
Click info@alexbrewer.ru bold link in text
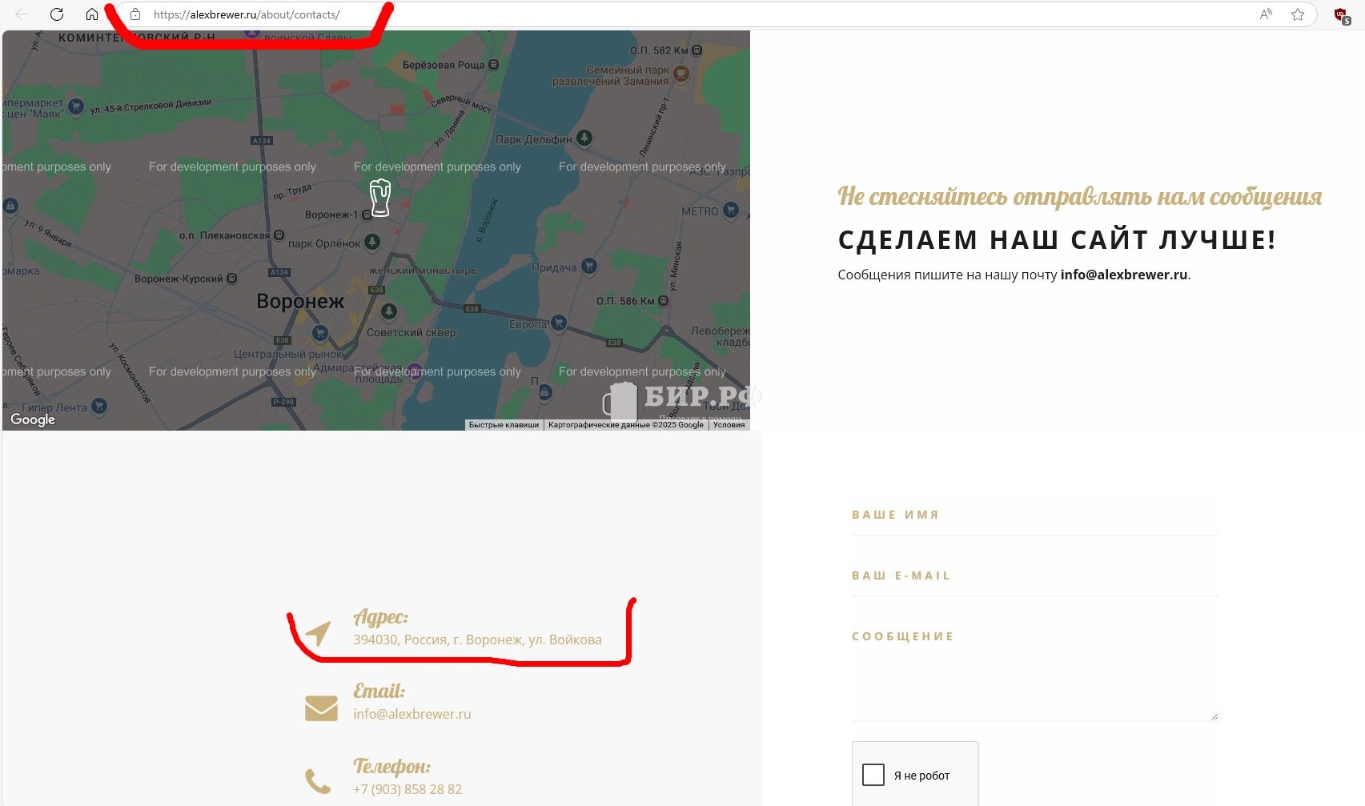point(1124,275)
